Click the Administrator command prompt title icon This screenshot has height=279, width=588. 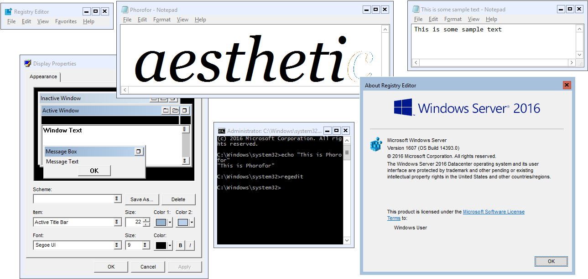[x=221, y=131]
